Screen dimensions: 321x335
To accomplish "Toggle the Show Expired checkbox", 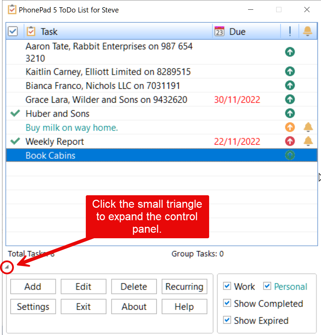I will point(227,320).
